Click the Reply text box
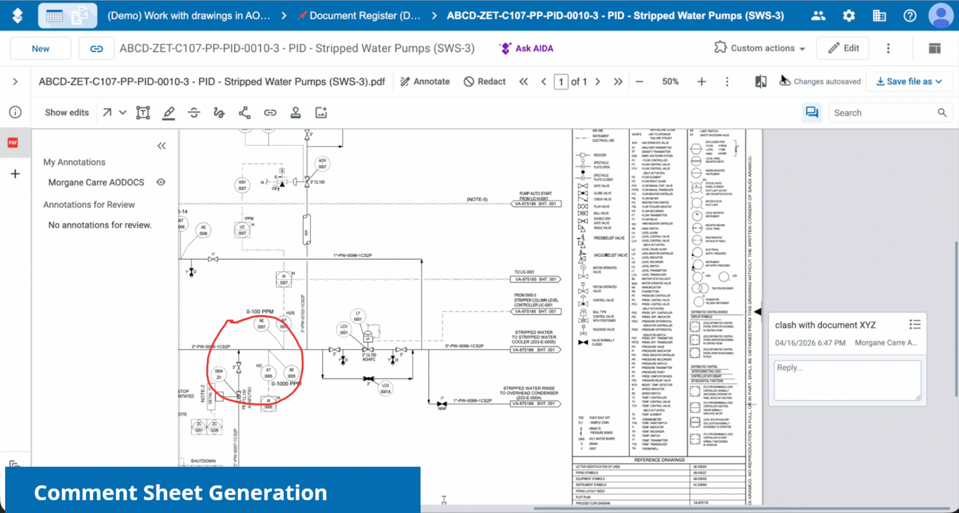Screen dimensions: 959x513 (847, 380)
